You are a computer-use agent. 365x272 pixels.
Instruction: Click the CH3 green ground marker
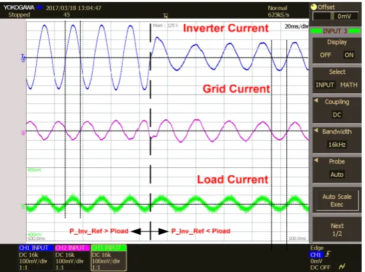click(x=23, y=206)
